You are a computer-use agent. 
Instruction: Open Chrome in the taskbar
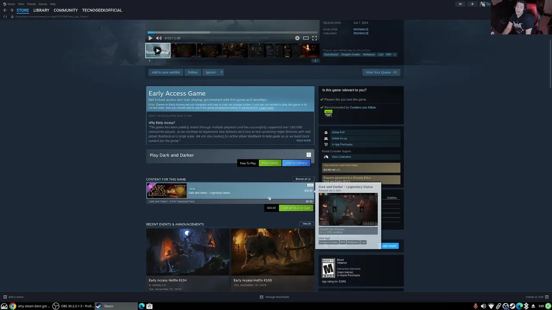pyautogui.click(x=13, y=306)
